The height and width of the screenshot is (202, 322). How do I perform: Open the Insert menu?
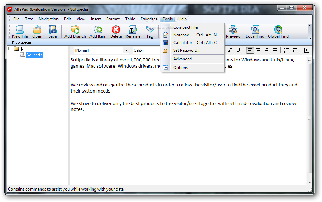[x=96, y=19]
